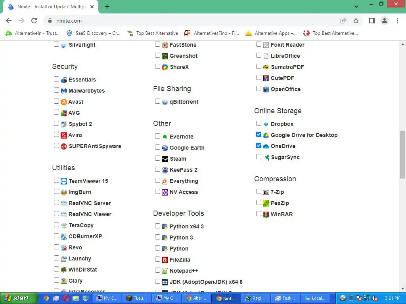Viewport: 406px width, 304px height.
Task: Reload the Ninite page
Action: (x=34, y=21)
